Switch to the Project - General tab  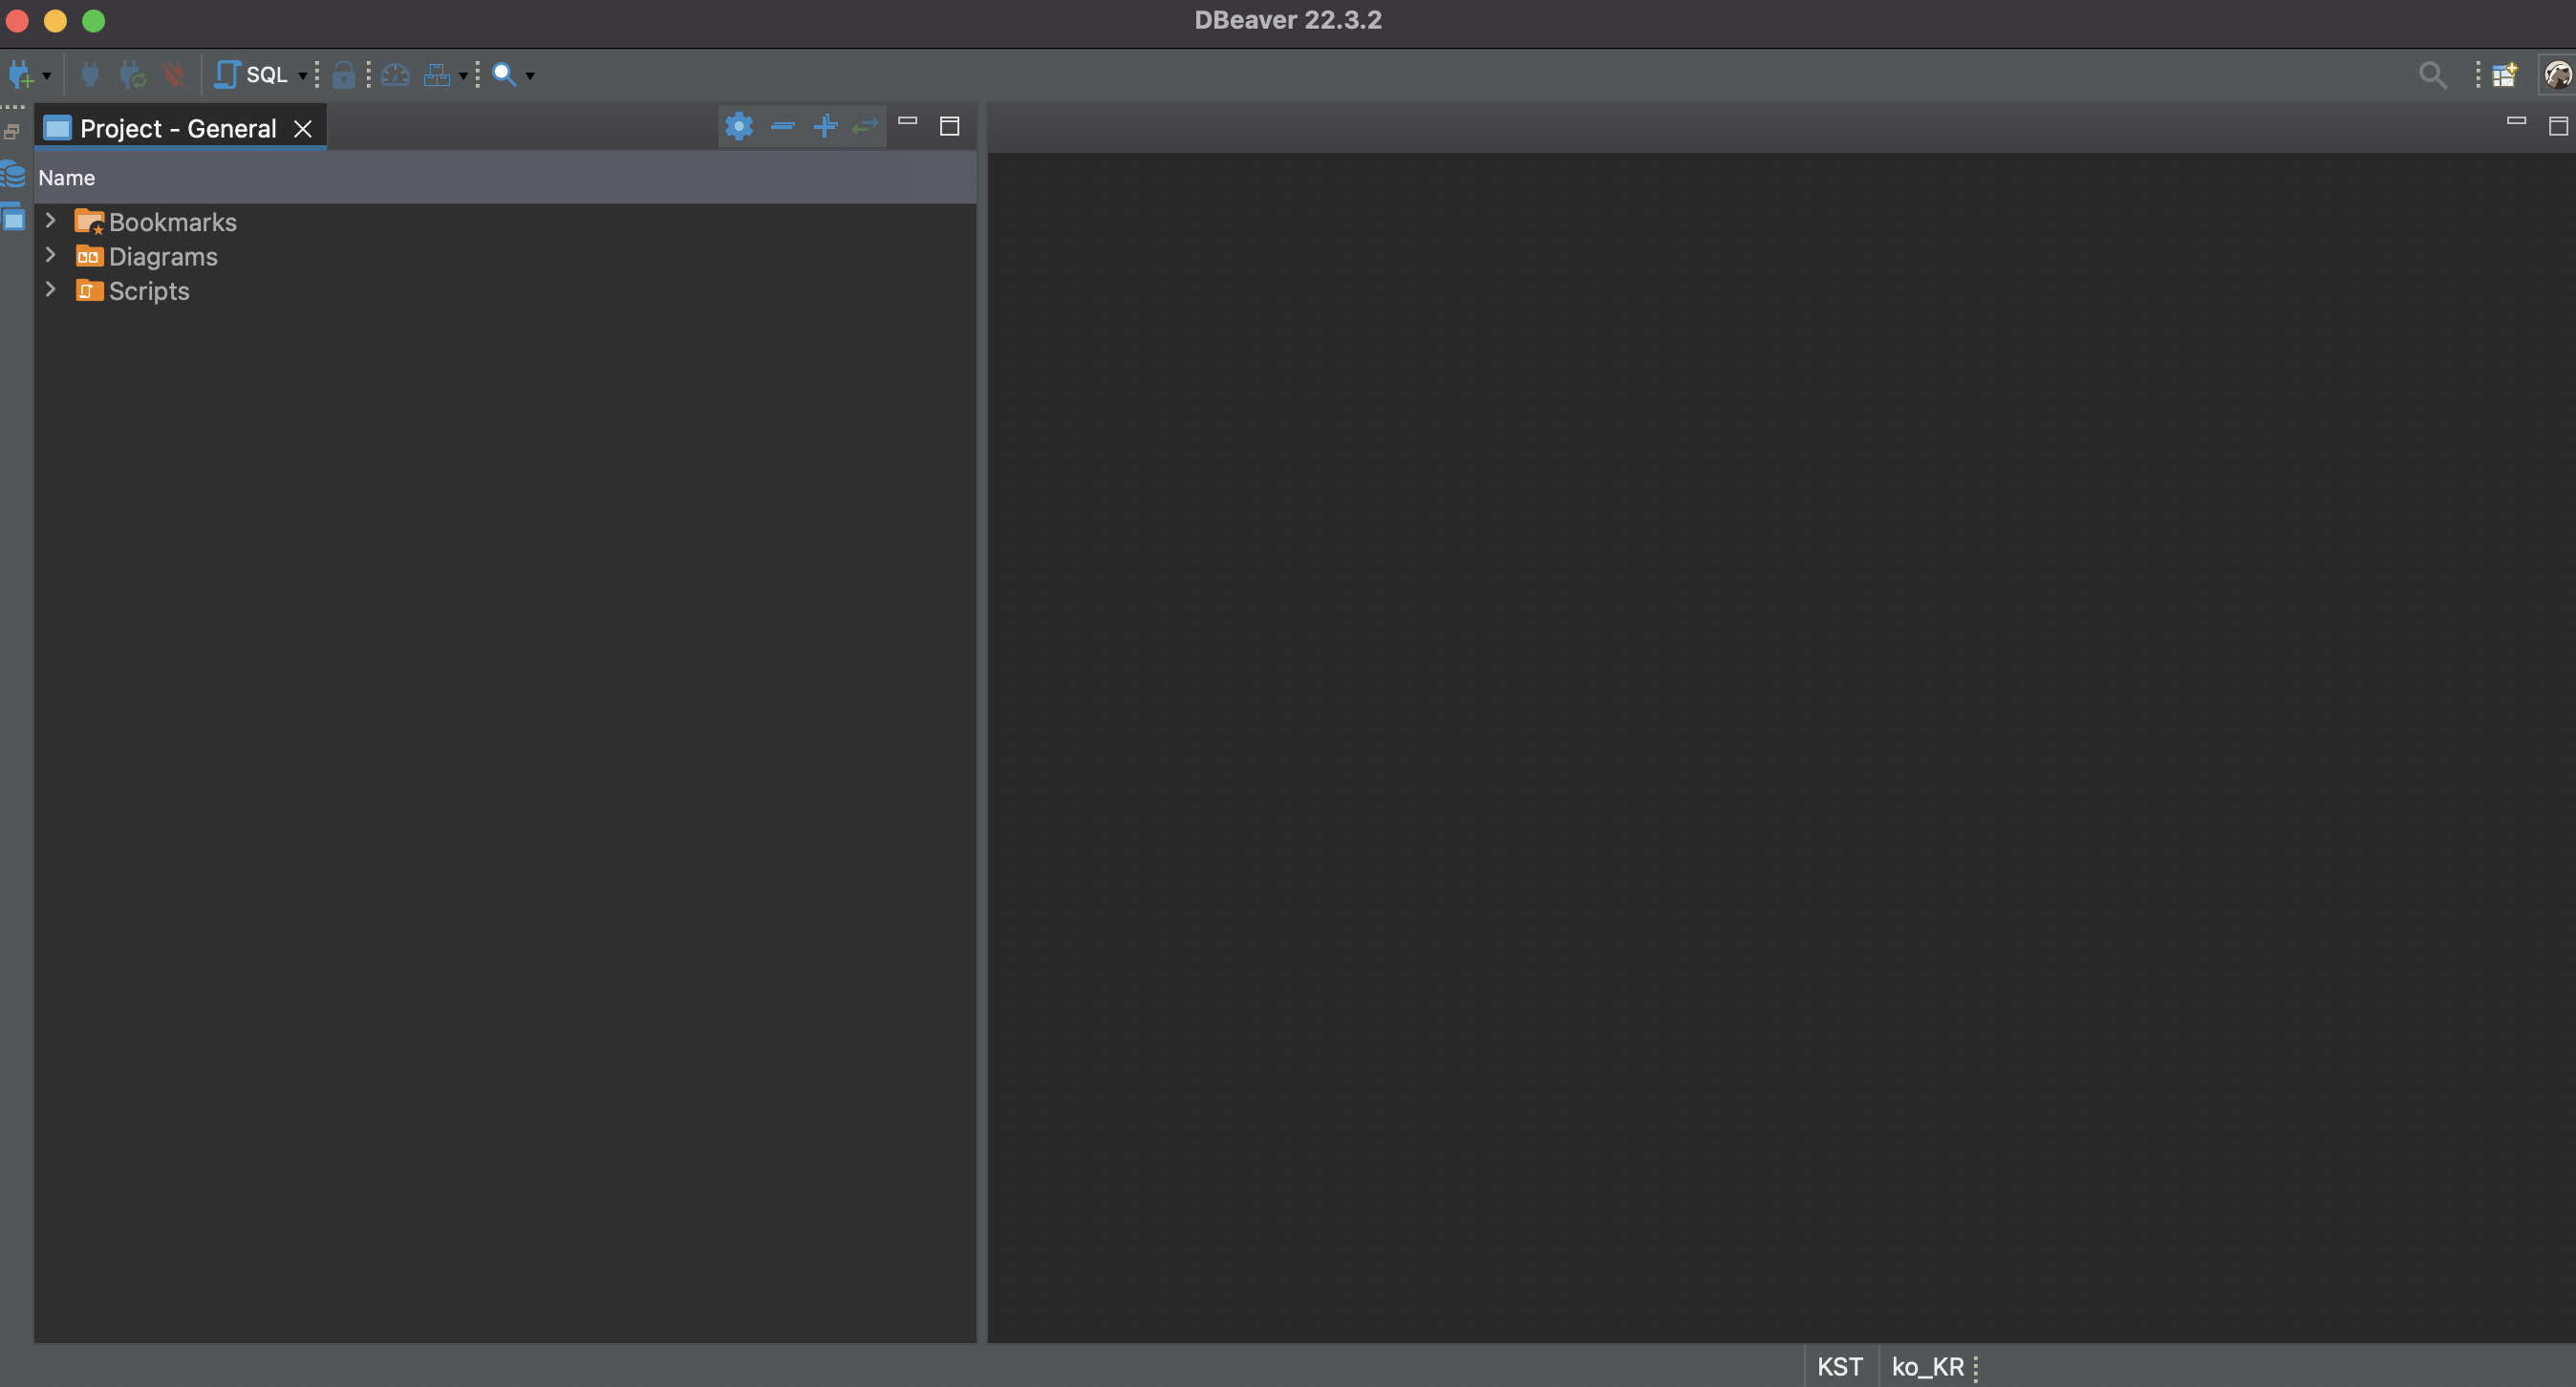click(x=178, y=128)
